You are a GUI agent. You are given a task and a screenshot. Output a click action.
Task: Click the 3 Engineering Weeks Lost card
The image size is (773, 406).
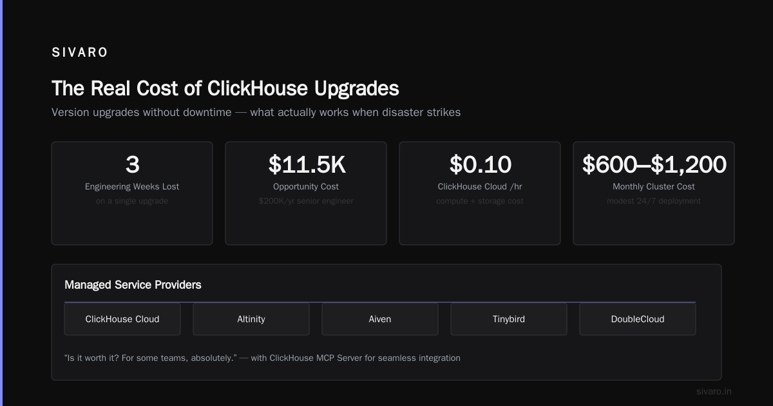click(x=132, y=193)
